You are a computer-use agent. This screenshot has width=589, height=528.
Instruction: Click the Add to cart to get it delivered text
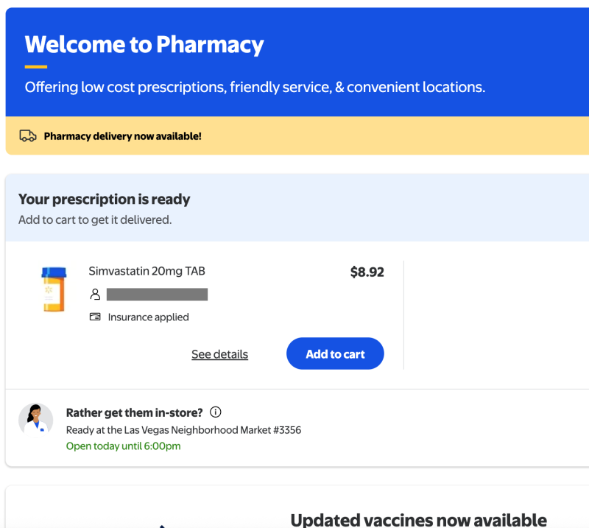(94, 219)
